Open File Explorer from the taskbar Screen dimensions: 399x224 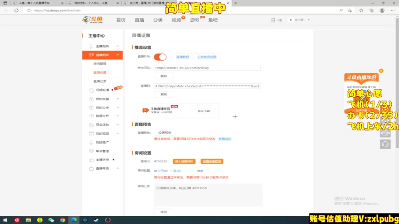[28, 220]
